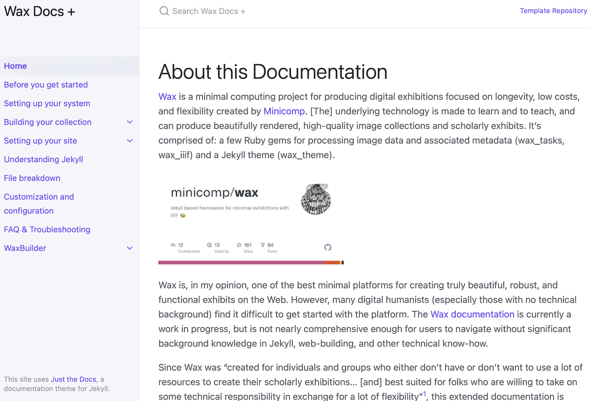The width and height of the screenshot is (589, 401).
Task: Click the contributors icon beside 12
Action: coord(173,245)
